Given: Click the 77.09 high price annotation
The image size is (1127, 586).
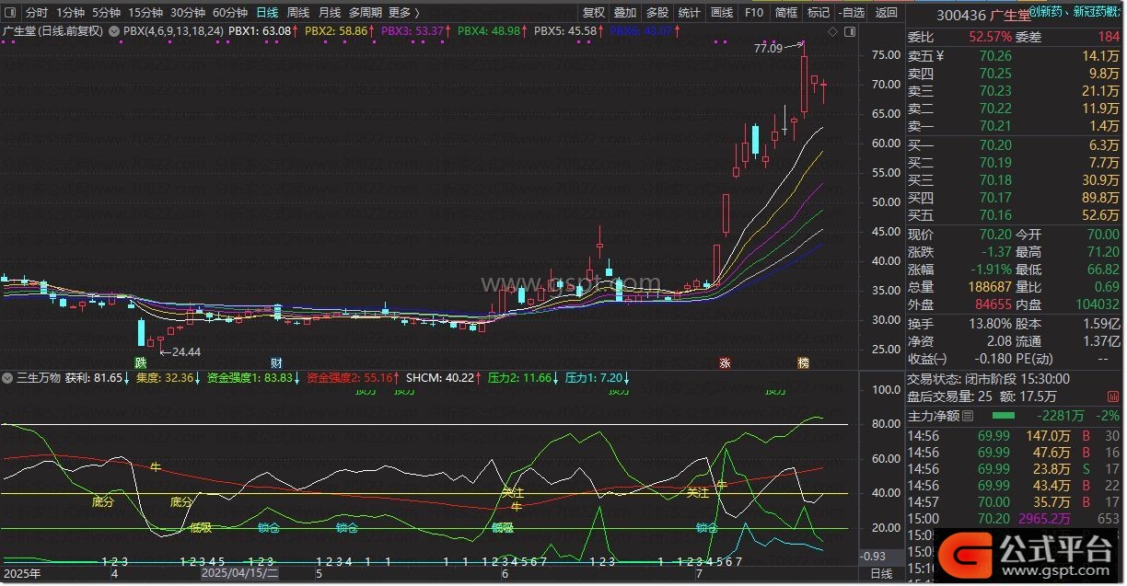Looking at the screenshot, I should 769,48.
